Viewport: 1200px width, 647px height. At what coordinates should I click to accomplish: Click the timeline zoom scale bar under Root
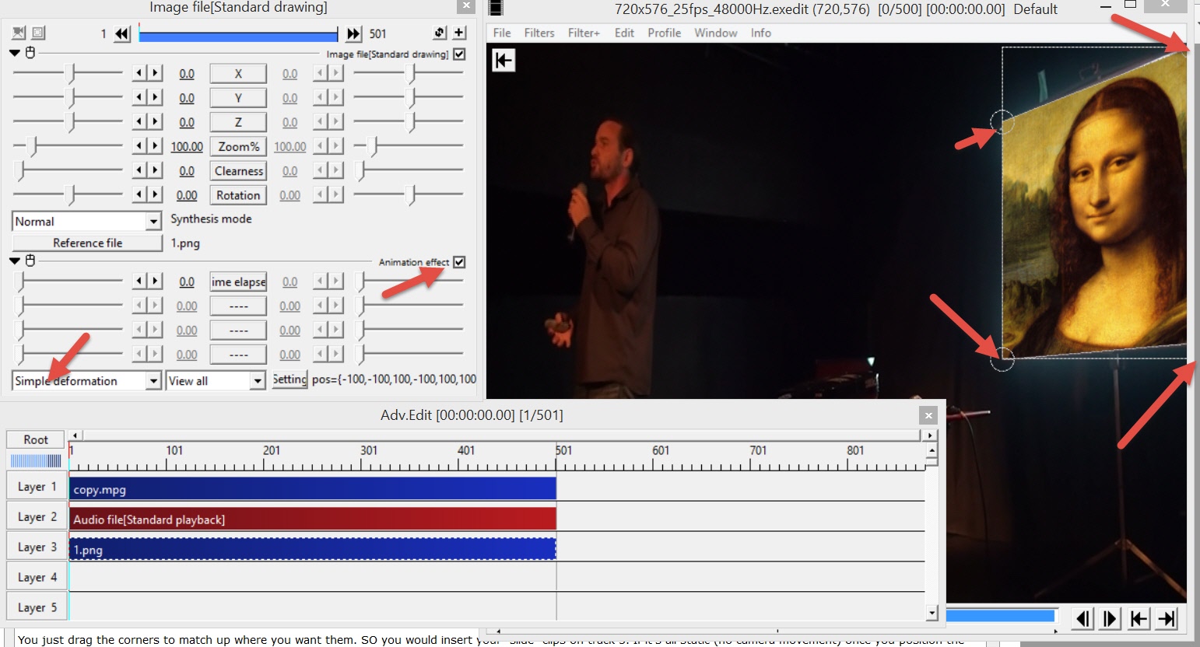(36, 460)
